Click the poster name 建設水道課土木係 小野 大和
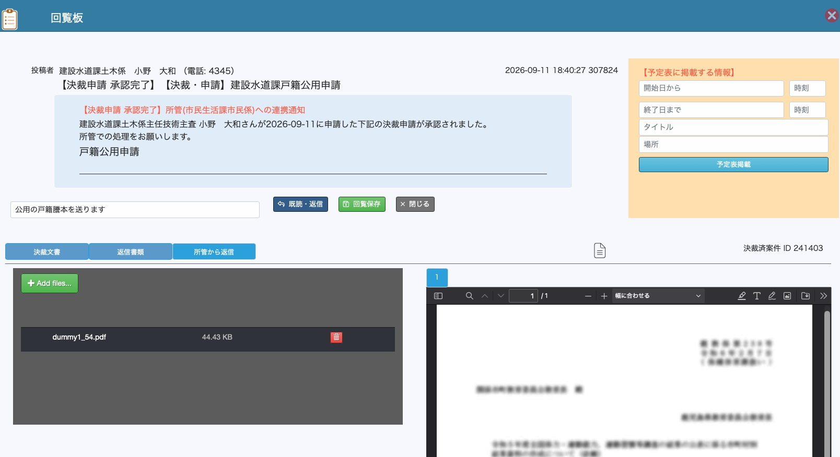Viewport: 840px width, 457px height. coord(118,71)
